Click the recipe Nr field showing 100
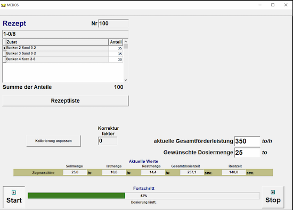 (113, 23)
